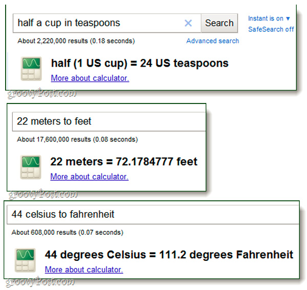Open 'More about calculator' under the teaspoons result
The height and width of the screenshot is (290, 307).
pos(90,78)
